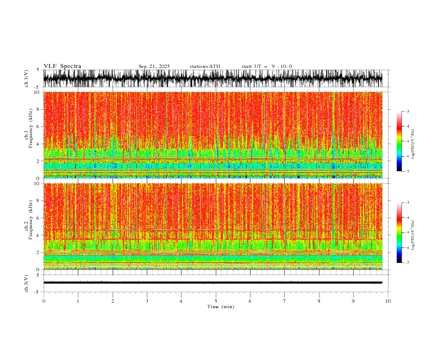Viewport: 437px width, 338px height.
Task: Click the time axis end tick label "10"
Action: click(388, 301)
